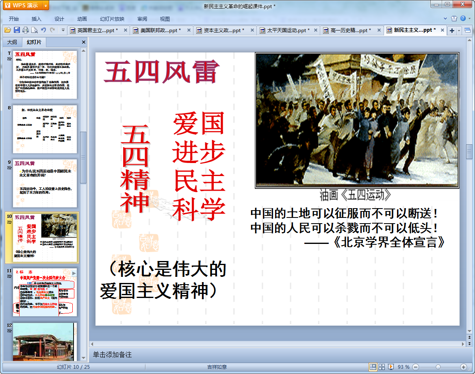The image size is (475, 374).
Task: Click the slide area scroll down arrow
Action: coord(470,331)
